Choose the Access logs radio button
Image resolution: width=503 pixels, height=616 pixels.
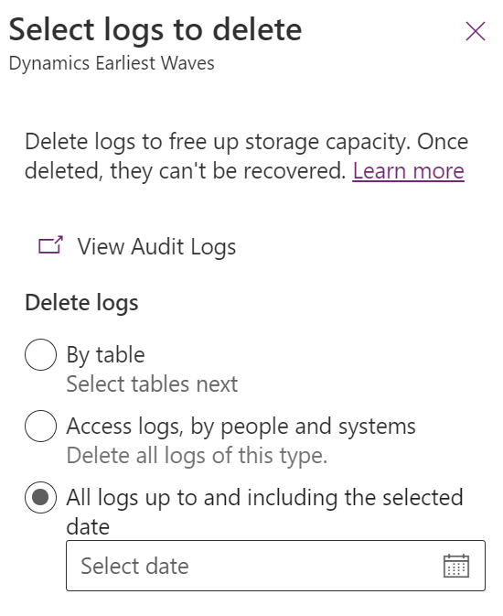[x=40, y=426]
